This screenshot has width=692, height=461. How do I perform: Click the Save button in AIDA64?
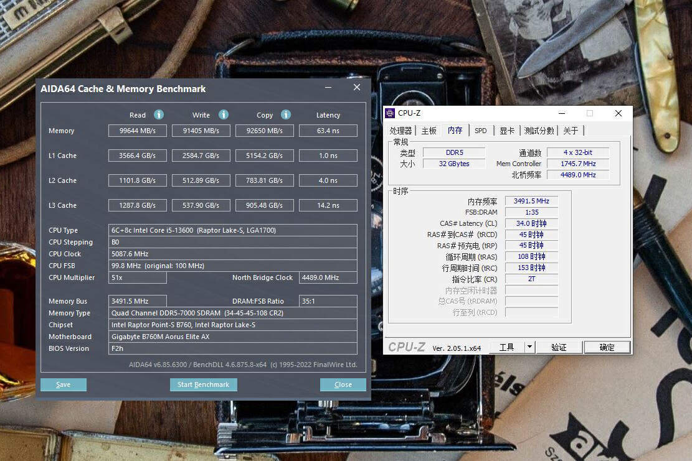pos(63,384)
